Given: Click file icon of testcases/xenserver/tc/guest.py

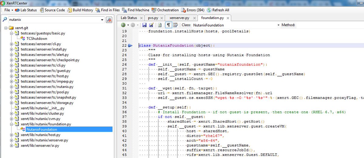Looking at the screenshot, I should 17,71.
